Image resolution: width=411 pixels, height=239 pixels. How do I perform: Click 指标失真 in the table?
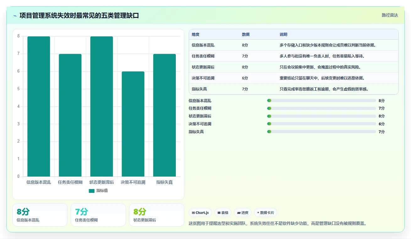click(199, 89)
